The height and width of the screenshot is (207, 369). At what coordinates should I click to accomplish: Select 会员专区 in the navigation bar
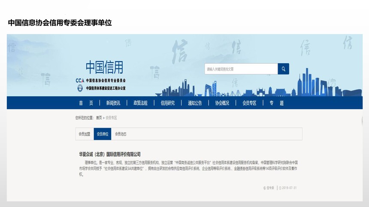point(249,103)
